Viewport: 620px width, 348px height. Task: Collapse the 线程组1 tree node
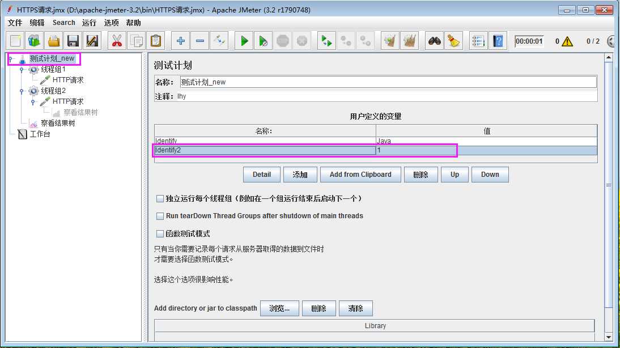coord(22,70)
